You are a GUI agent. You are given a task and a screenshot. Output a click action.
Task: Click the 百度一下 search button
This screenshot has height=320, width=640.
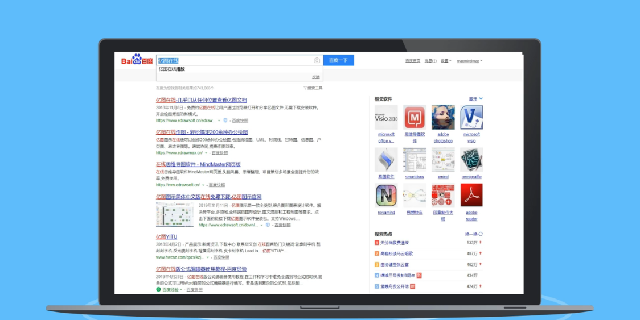click(338, 60)
